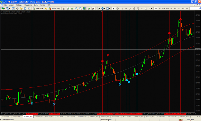Open the periods clock icon

[x=102, y=8]
